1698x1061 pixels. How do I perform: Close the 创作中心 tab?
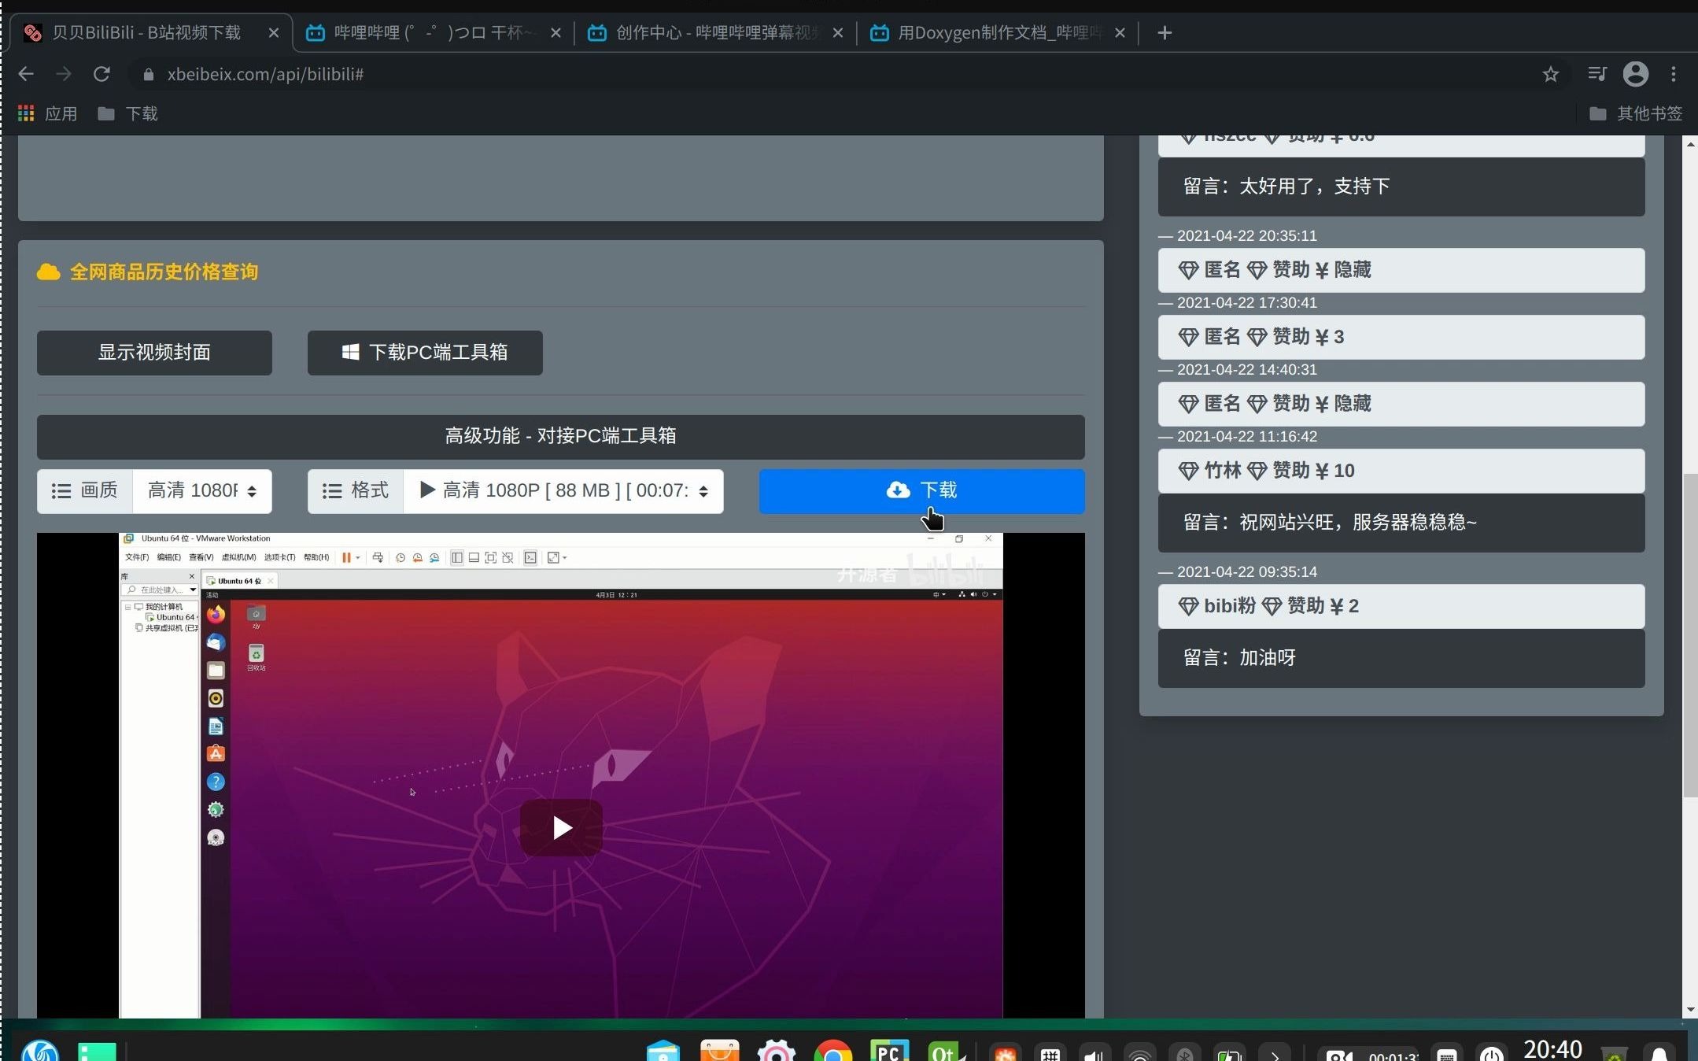[838, 32]
